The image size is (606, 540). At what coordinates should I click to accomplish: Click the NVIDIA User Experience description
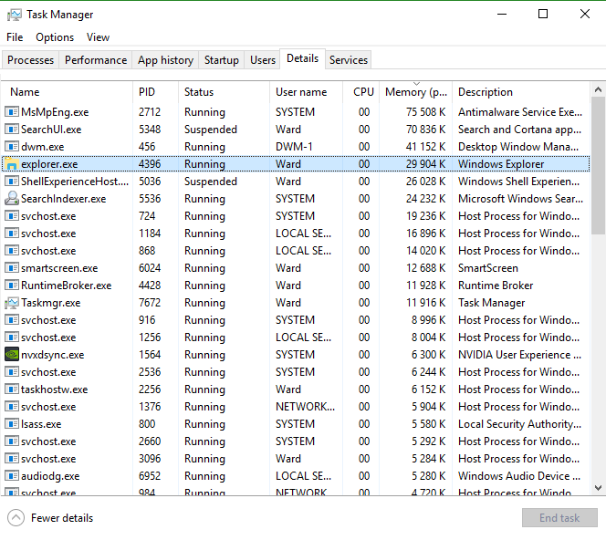point(519,355)
